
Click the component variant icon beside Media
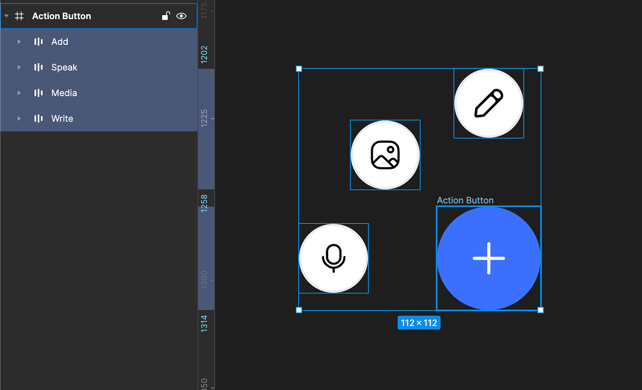38,93
